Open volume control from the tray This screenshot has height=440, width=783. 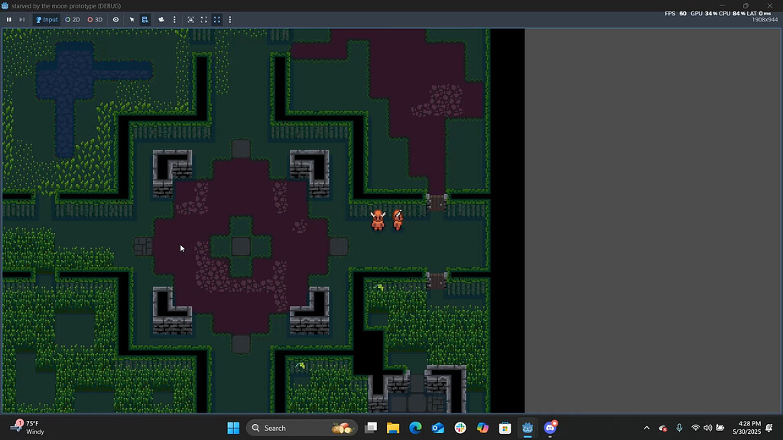(707, 428)
